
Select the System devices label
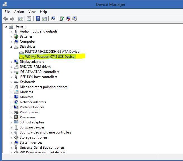pyautogui.click(x=31, y=142)
